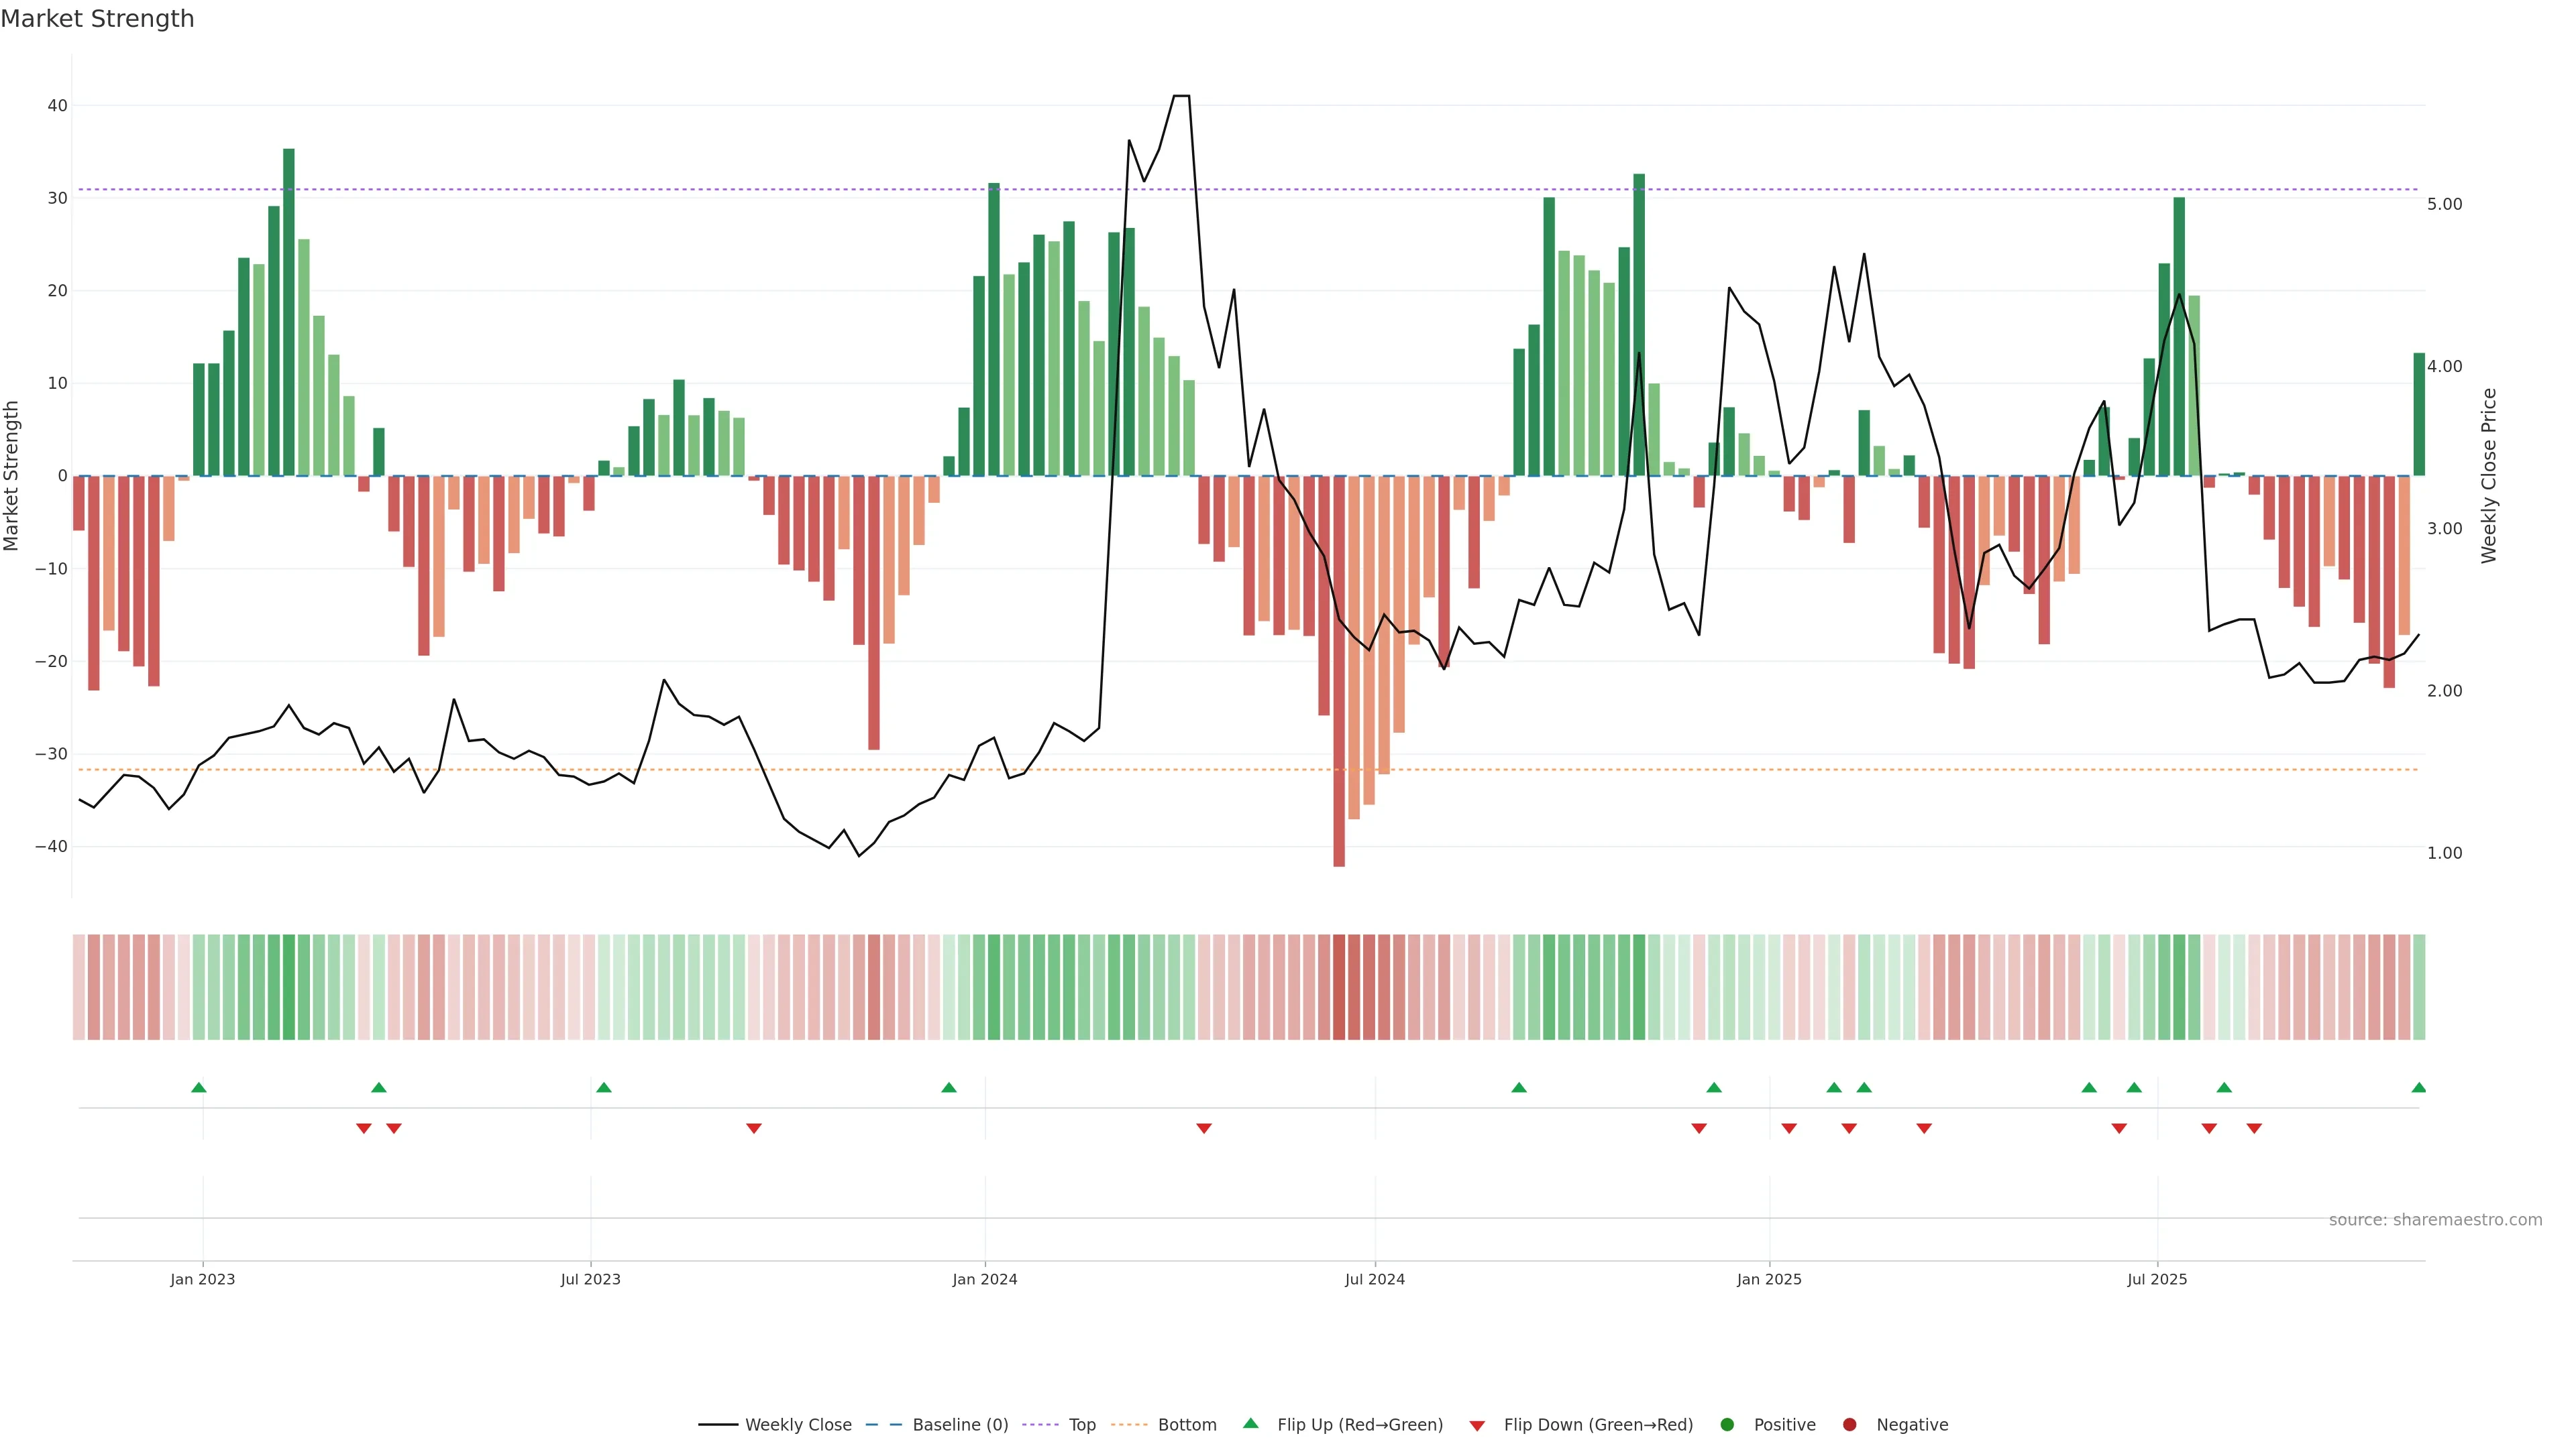Click the flip-up triangle marker near Jul 2023
Image resolution: width=2576 pixels, height=1448 pixels.
click(604, 1087)
